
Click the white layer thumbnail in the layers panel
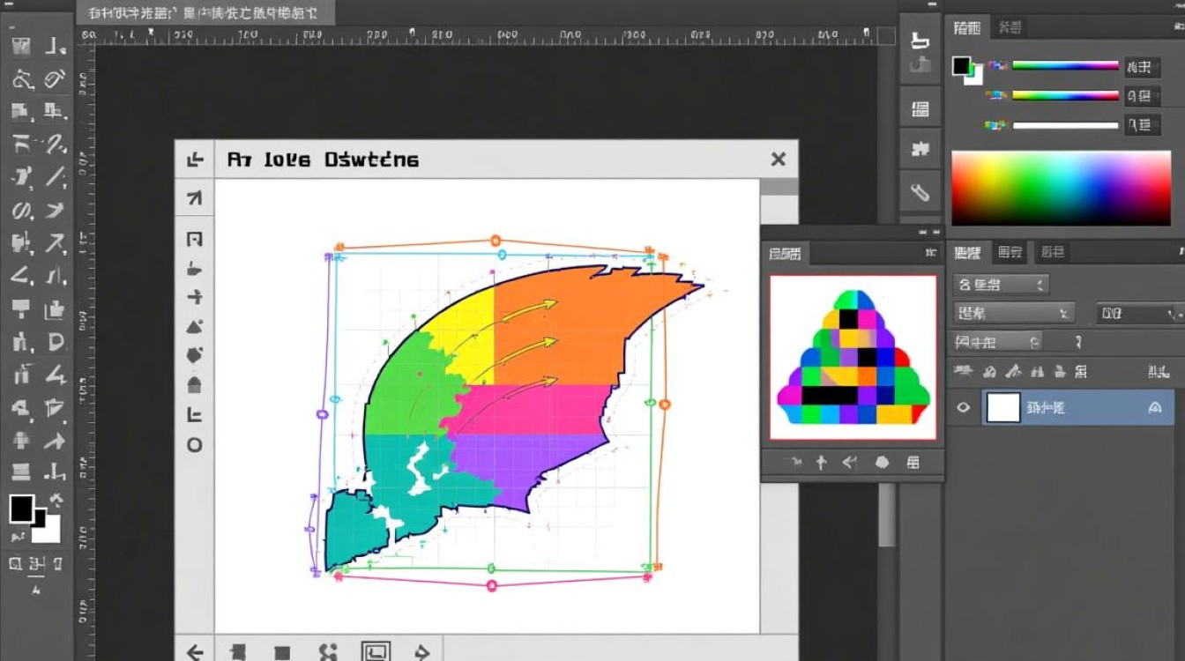click(1003, 407)
